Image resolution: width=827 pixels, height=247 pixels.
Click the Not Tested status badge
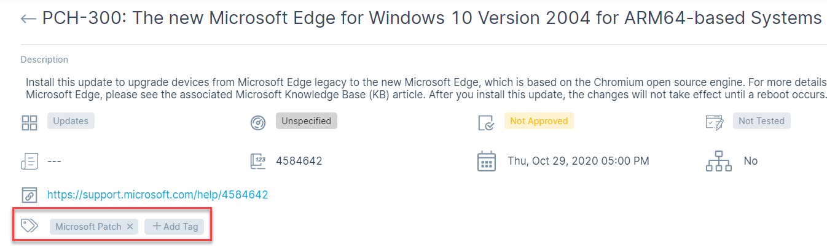(x=761, y=121)
